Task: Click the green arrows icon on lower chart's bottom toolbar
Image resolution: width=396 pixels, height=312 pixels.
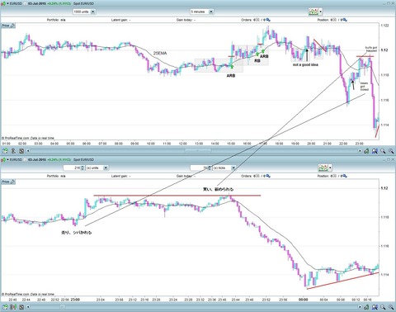Action: pos(5,307)
